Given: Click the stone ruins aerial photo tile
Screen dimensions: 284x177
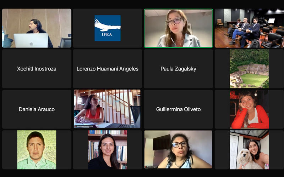Looking at the screenshot, I should tap(249, 69).
